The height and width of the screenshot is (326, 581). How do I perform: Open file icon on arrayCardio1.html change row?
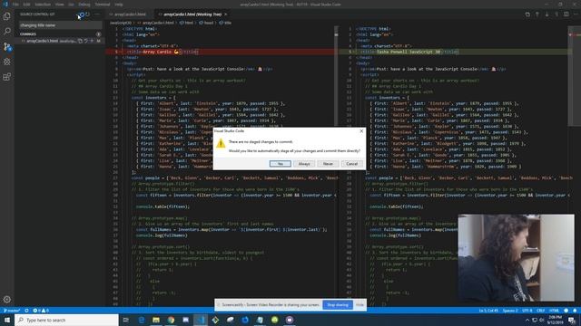tap(80, 41)
